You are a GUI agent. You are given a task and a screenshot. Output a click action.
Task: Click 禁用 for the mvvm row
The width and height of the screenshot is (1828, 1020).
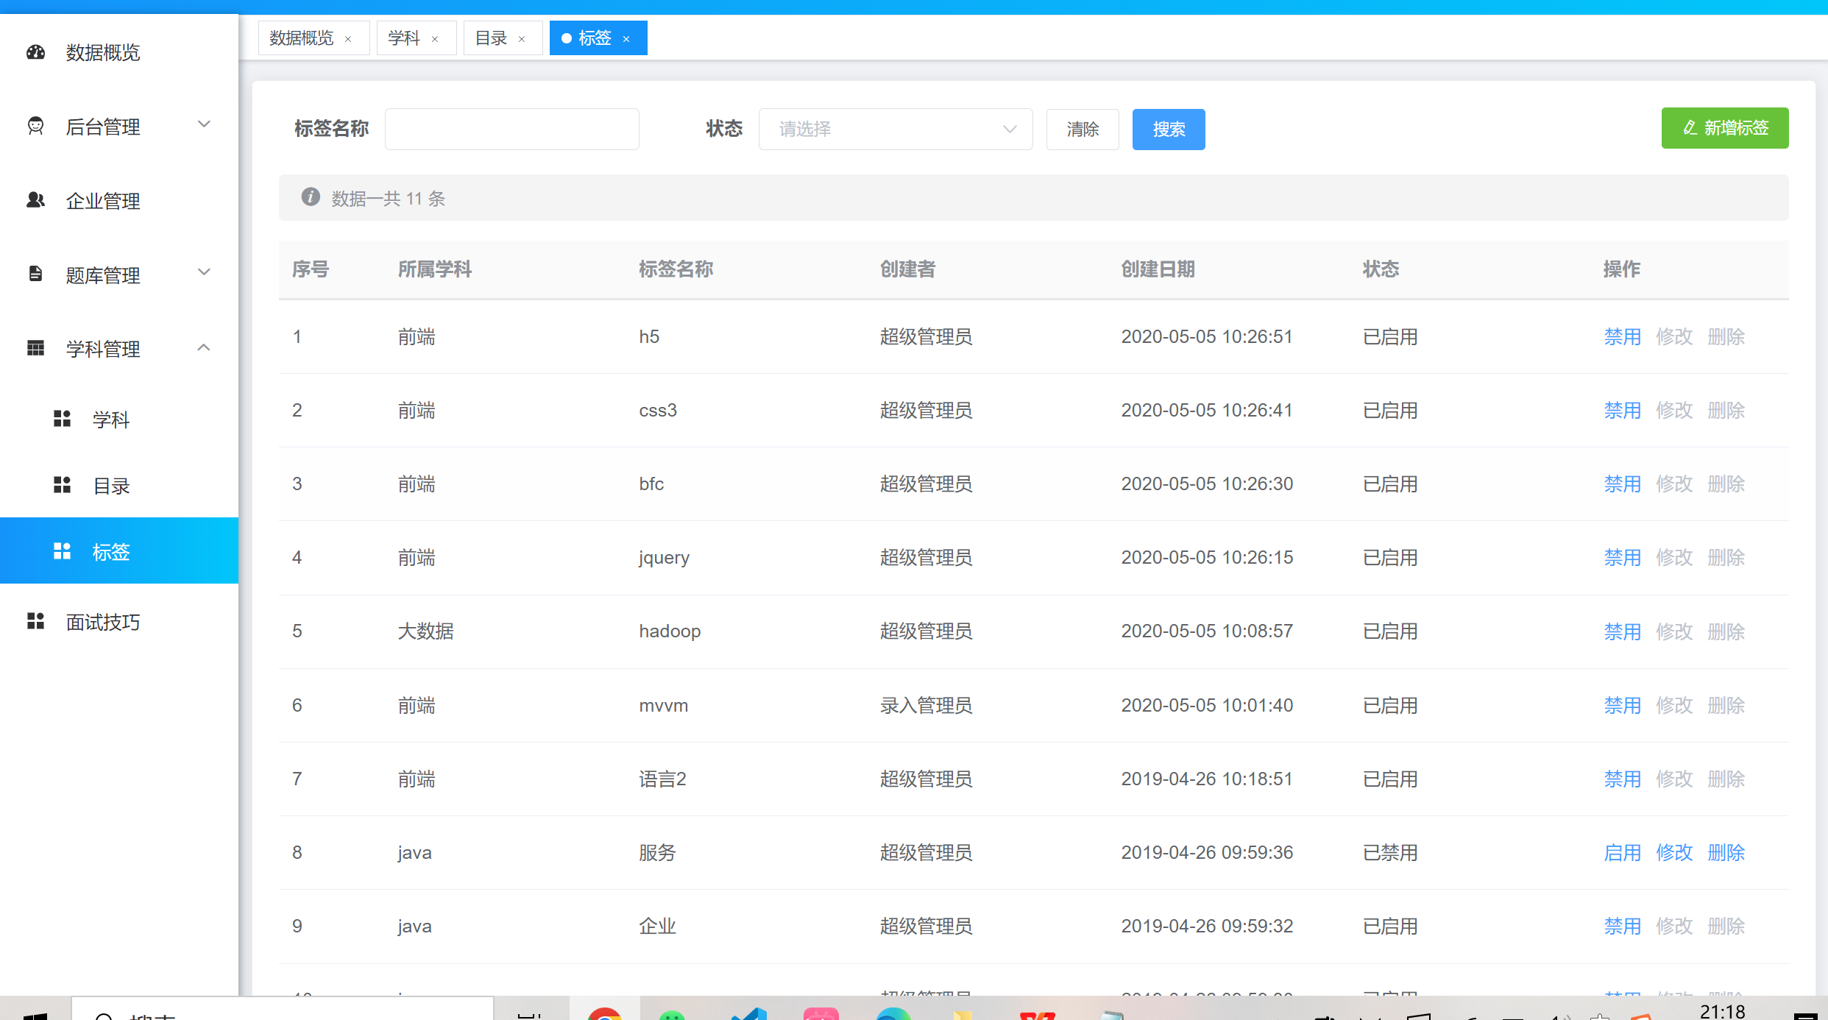(1623, 706)
